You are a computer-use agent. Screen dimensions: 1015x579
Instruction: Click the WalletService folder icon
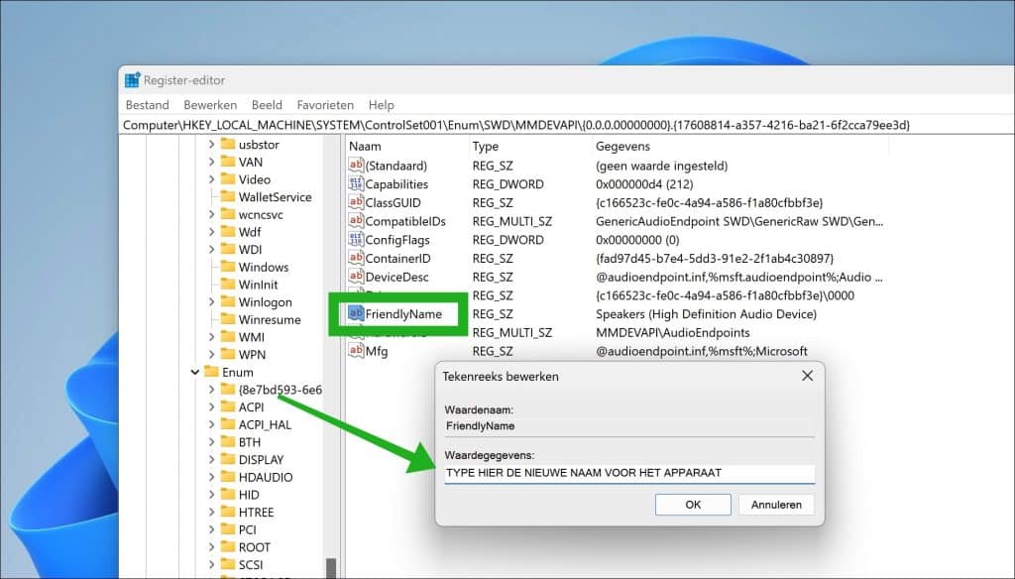[x=228, y=196]
